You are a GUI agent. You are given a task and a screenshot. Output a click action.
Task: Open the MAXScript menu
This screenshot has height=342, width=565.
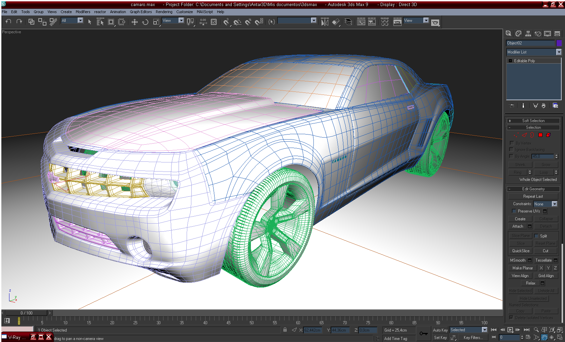(x=204, y=12)
